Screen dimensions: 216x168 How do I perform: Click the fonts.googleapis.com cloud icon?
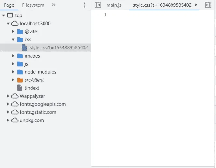pos(15,104)
